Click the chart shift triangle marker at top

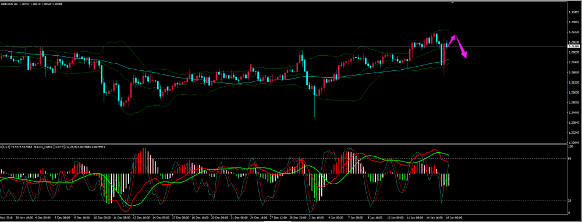pos(452,2)
